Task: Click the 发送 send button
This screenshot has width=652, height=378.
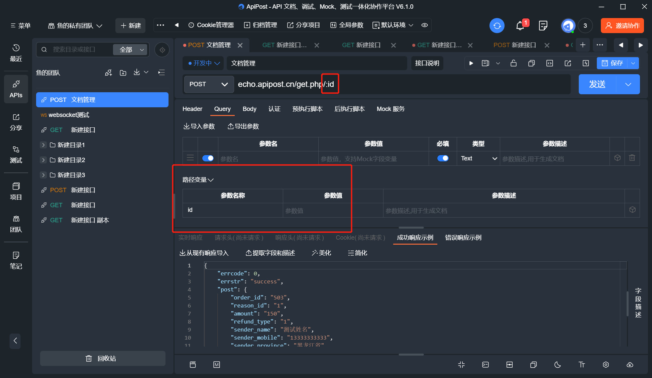Action: pos(597,84)
